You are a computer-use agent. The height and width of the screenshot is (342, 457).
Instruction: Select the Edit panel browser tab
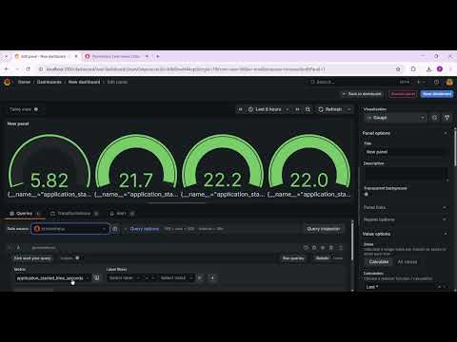click(47, 56)
